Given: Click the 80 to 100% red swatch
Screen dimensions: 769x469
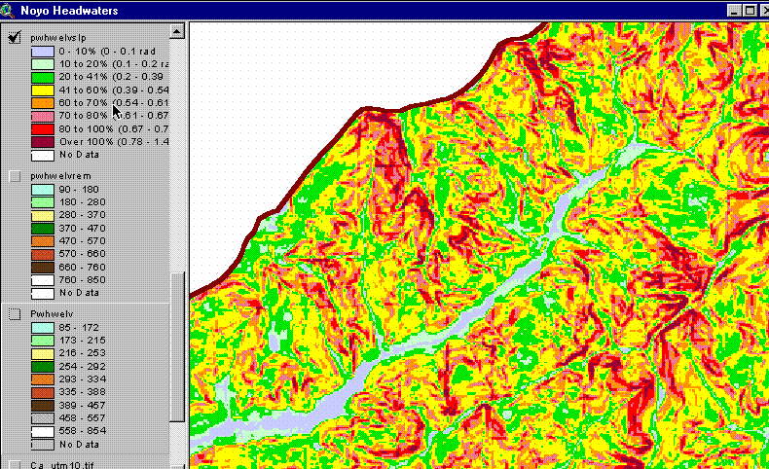Looking at the screenshot, I should tap(43, 128).
